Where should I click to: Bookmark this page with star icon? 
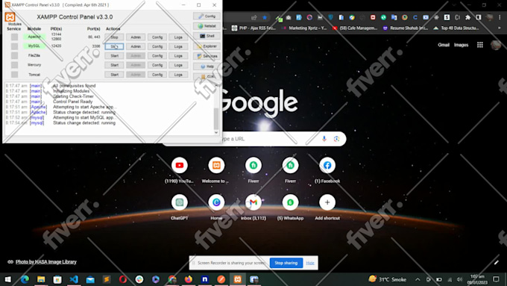265,17
